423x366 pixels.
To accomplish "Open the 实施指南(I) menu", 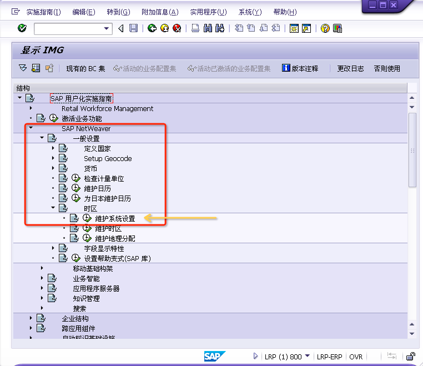I will click(x=44, y=12).
